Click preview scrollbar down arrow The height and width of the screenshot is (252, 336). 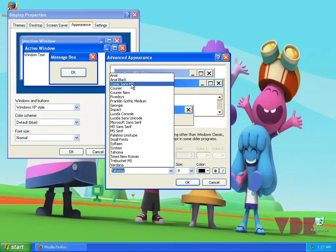220,112
